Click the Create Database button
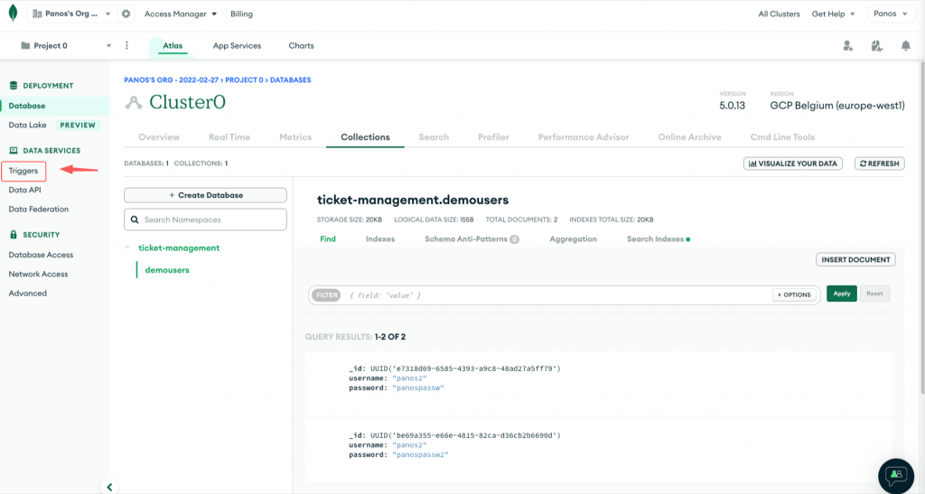Image resolution: width=925 pixels, height=494 pixels. [x=205, y=195]
